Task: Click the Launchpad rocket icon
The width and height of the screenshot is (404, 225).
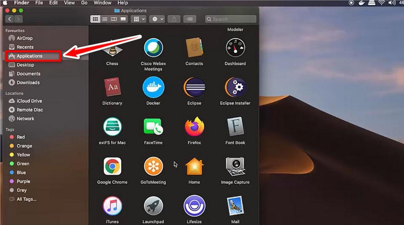Action: 154,206
